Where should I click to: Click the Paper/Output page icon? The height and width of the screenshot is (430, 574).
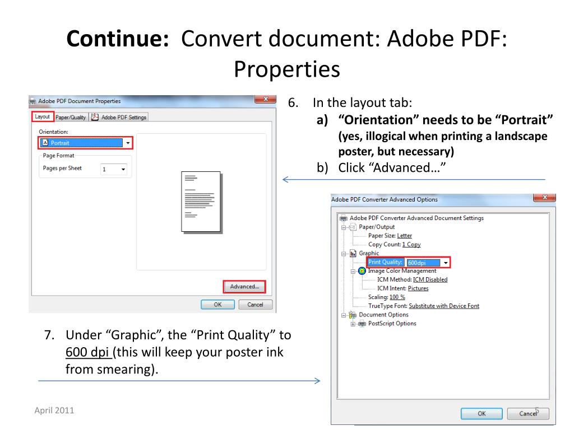point(353,227)
